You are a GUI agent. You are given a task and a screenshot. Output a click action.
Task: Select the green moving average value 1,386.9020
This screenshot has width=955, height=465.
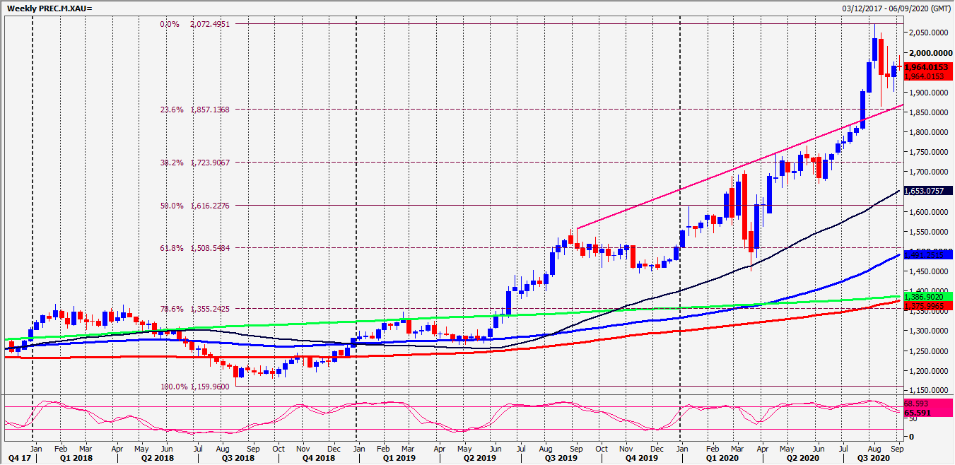point(928,298)
